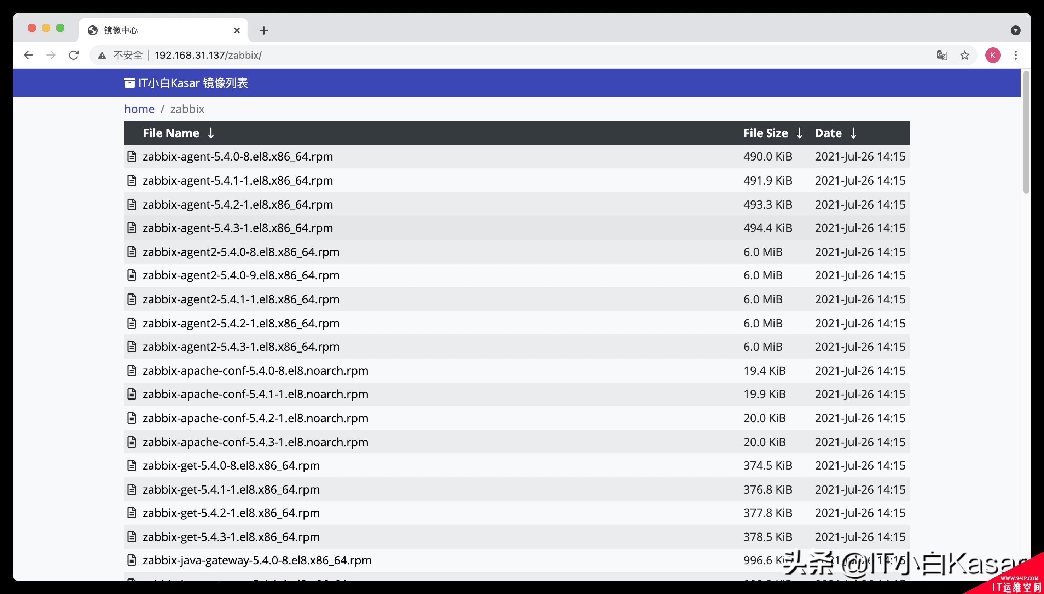Download zabbix-get-5.4.0-8.el8.x86_64.rpm

231,466
